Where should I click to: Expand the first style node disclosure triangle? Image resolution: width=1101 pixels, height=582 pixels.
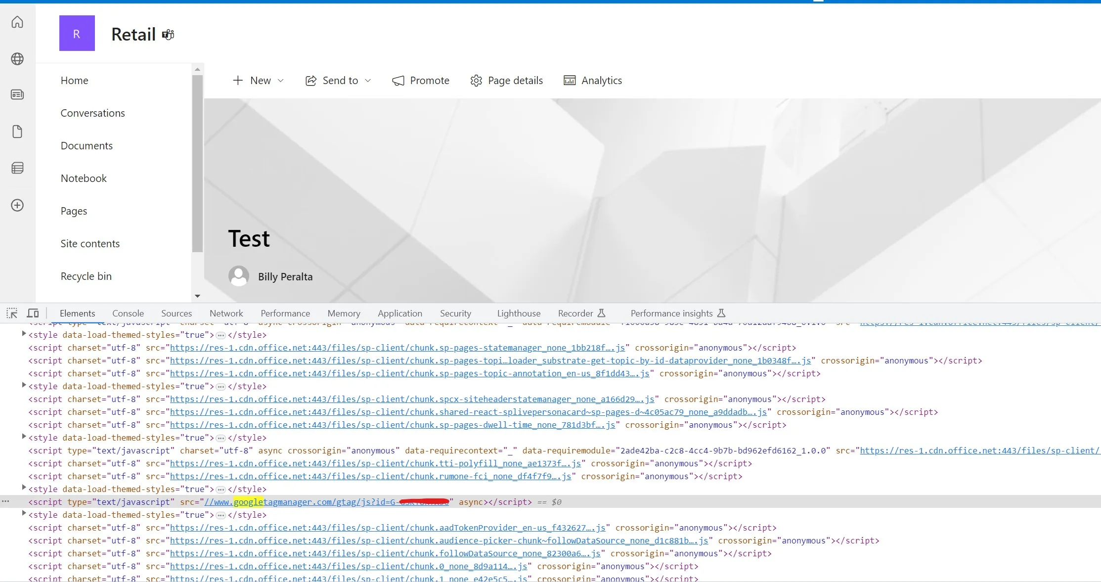[x=23, y=334]
